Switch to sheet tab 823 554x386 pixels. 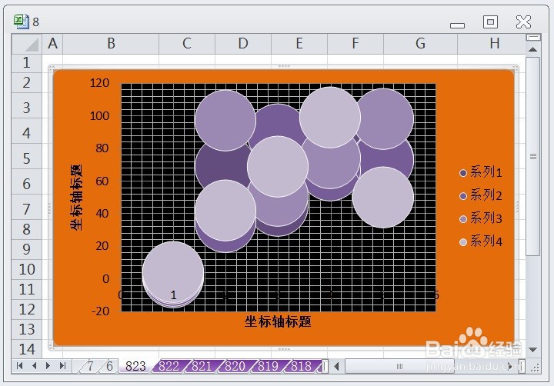[135, 366]
